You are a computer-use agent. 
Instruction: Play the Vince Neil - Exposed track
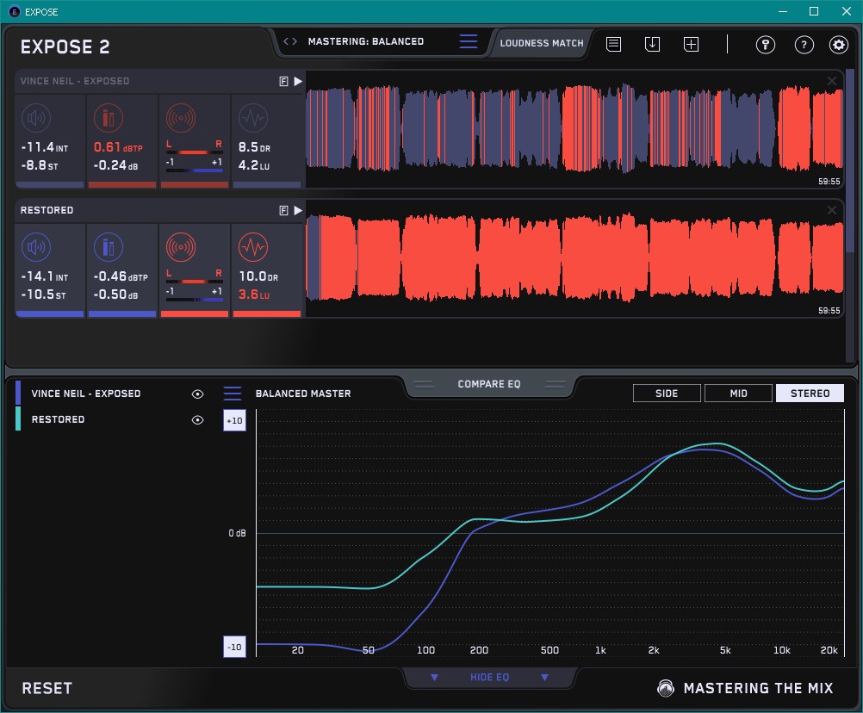(x=298, y=81)
